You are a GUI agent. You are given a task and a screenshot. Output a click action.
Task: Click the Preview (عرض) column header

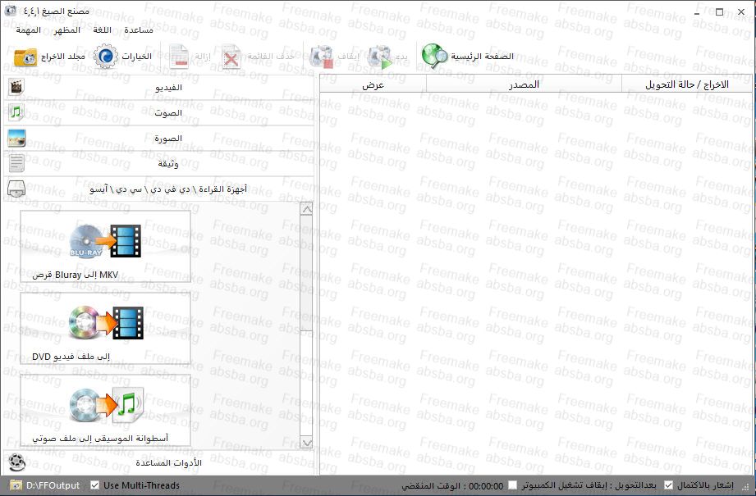[x=373, y=84]
